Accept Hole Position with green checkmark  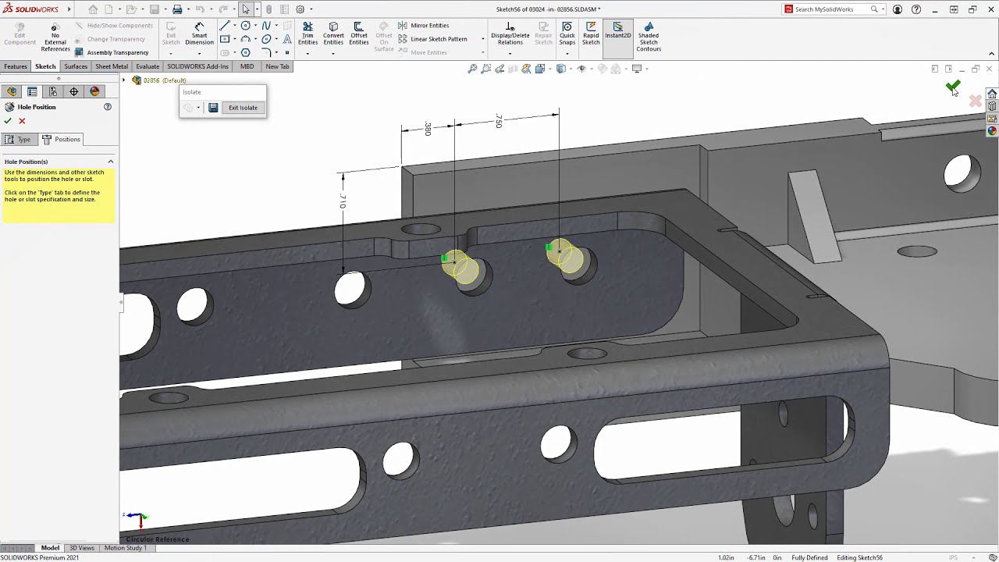(x=8, y=121)
